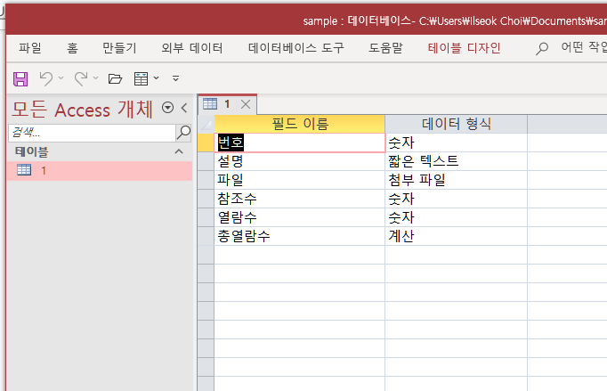Click the select-all corner of the design grid
Image resolution: width=607 pixels, height=391 pixels.
coord(206,124)
